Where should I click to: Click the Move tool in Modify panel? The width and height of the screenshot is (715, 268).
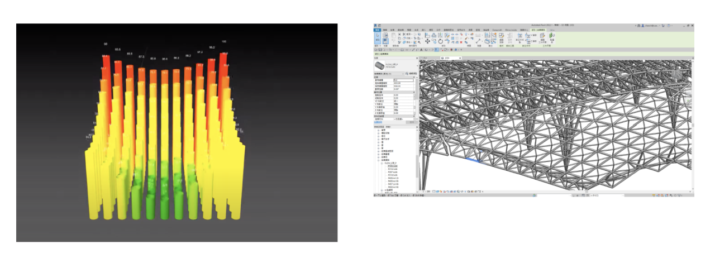[428, 41]
